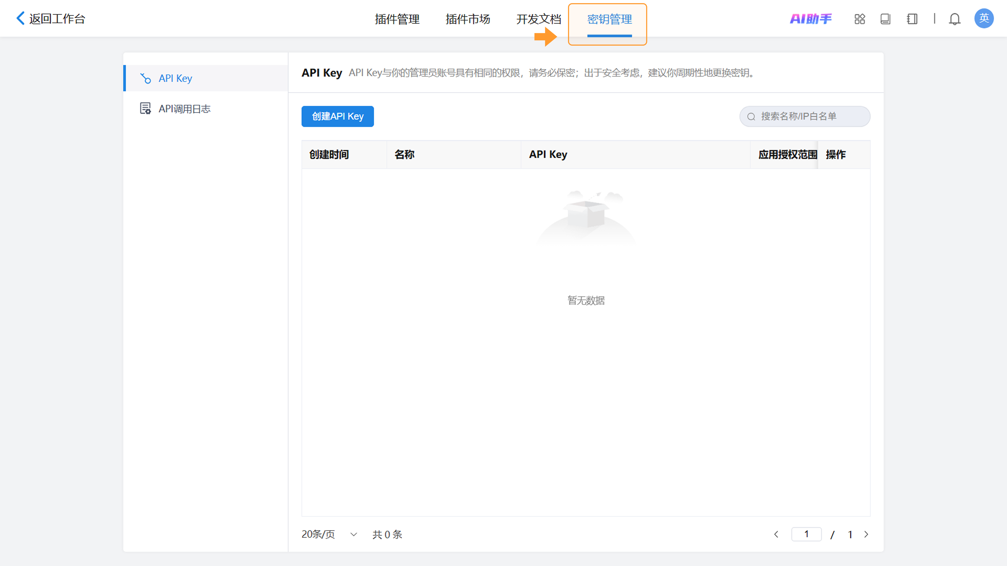Screen dimensions: 1007x566
Task: Go back via 返回工作台 arrow
Action: 20,18
